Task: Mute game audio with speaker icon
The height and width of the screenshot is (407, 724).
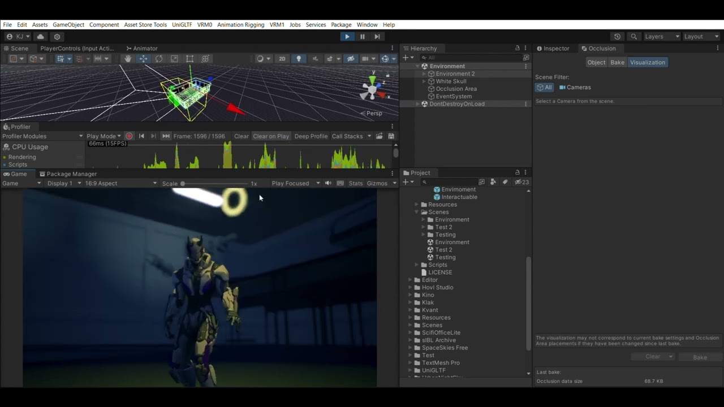Action: click(x=328, y=183)
